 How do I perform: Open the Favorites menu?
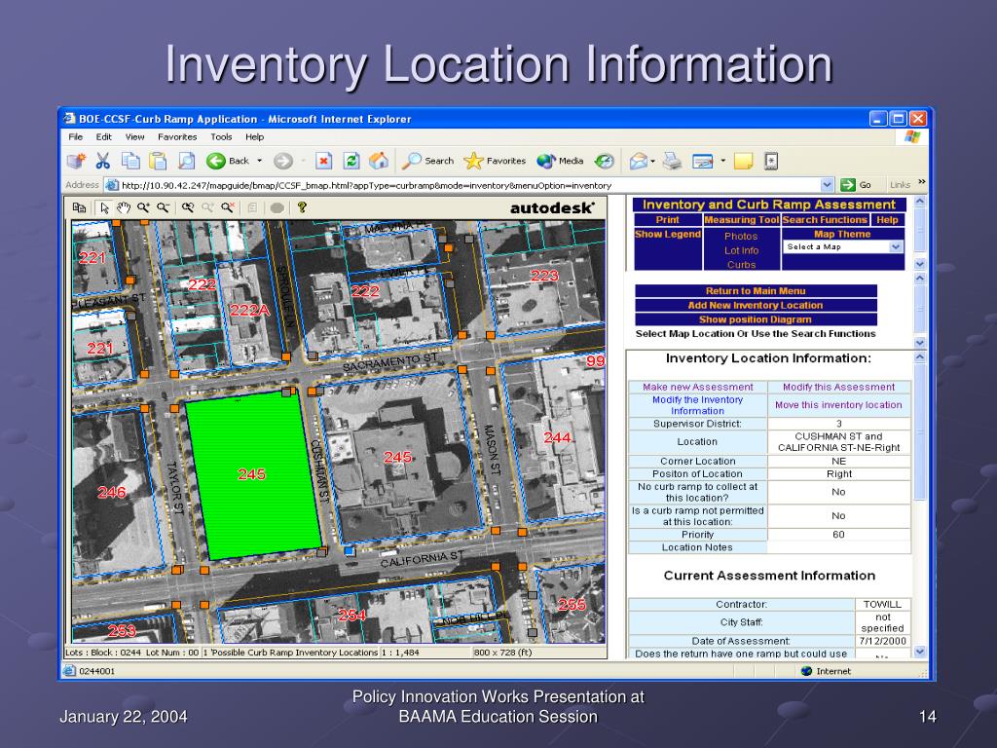click(177, 136)
